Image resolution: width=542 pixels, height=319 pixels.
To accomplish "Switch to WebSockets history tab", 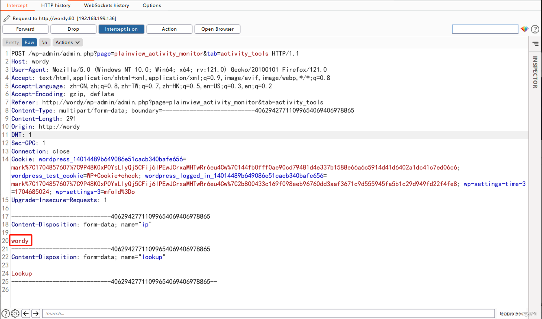I will coord(107,5).
